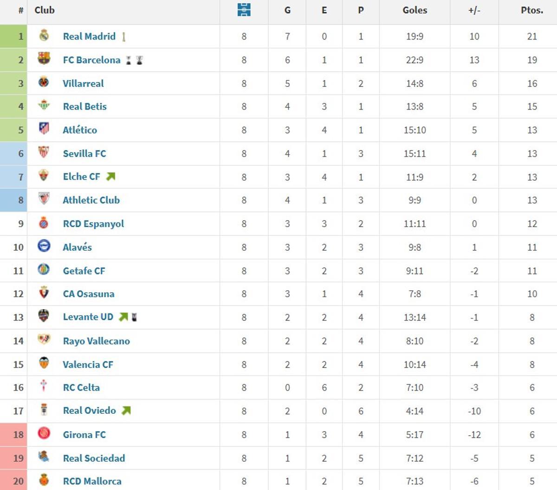Screen dimensions: 557x490
Task: Select the Alavés team link
Action: [77, 247]
